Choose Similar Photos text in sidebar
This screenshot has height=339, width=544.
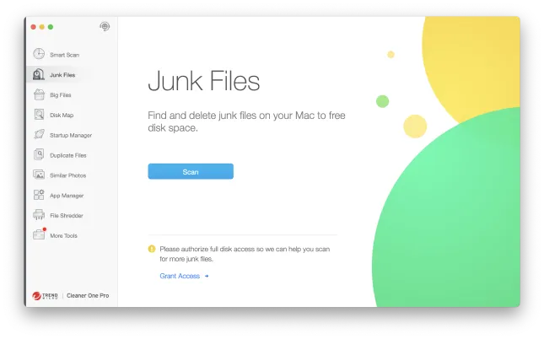[67, 175]
